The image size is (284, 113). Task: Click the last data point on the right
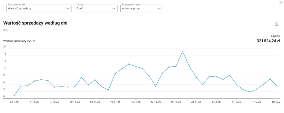click(277, 86)
